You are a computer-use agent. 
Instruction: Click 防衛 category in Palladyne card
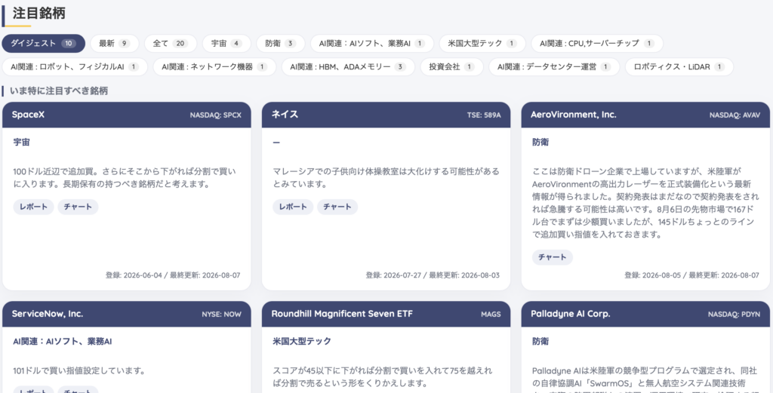point(540,341)
